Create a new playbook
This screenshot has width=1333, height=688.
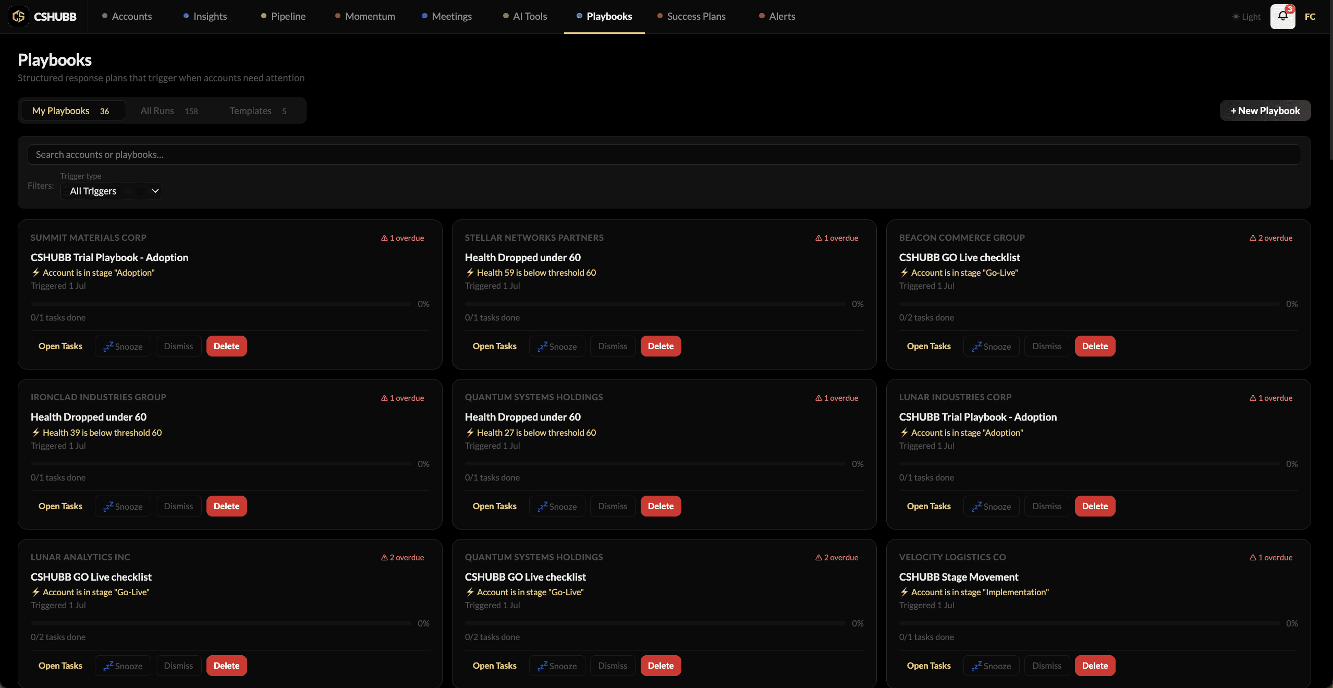point(1265,110)
